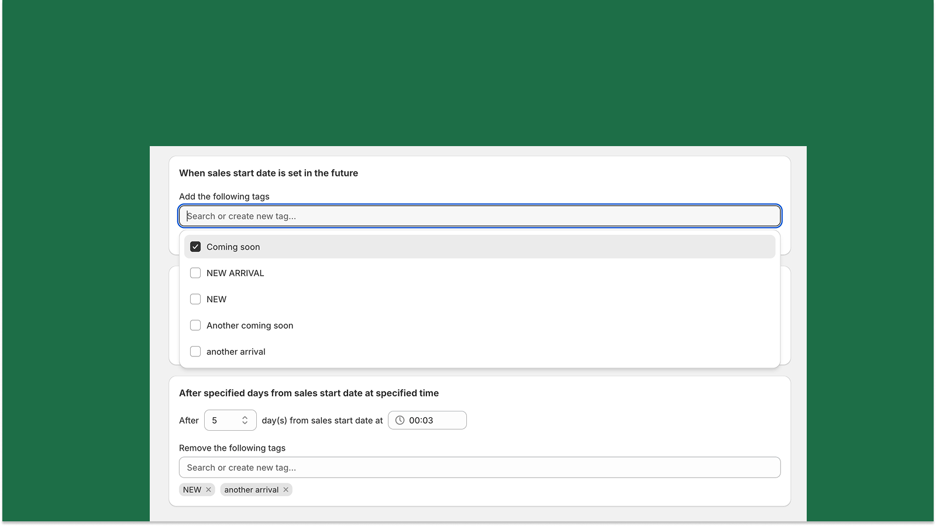Click the Remove the following tags label

click(x=232, y=448)
